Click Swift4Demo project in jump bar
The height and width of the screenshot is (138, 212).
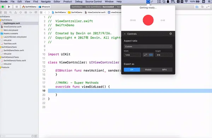(x=59, y=12)
